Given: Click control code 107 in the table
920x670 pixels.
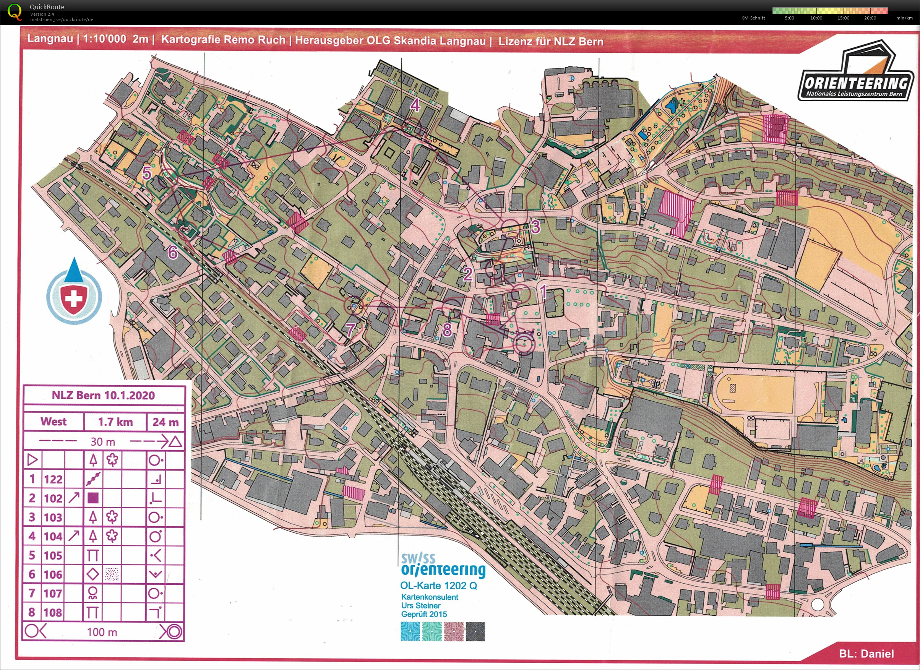Looking at the screenshot, I should (x=53, y=593).
